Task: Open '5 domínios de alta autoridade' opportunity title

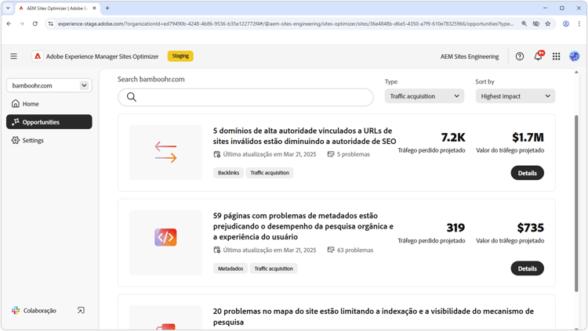Action: [x=304, y=136]
